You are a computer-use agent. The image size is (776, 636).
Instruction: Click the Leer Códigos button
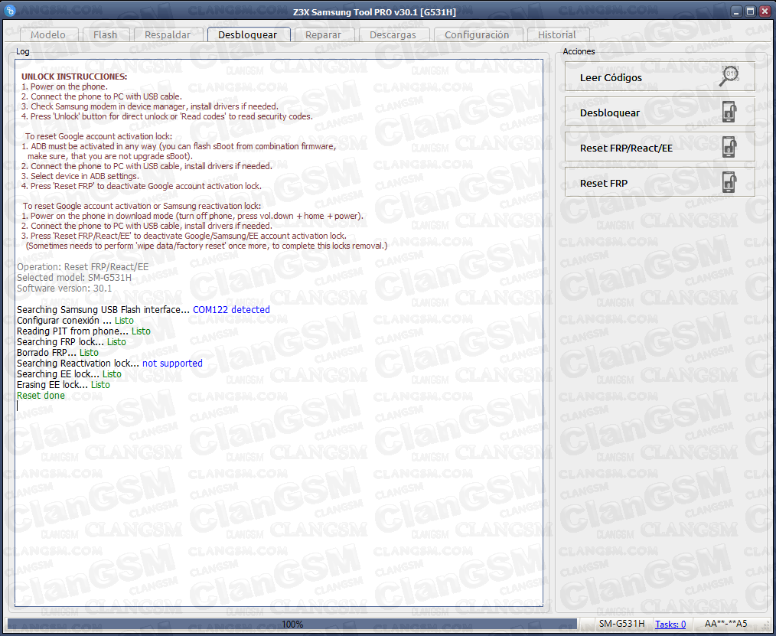pyautogui.click(x=660, y=77)
